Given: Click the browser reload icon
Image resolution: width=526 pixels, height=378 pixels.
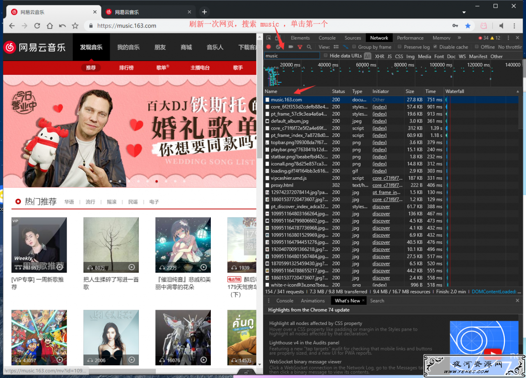Looking at the screenshot, I should (37, 26).
